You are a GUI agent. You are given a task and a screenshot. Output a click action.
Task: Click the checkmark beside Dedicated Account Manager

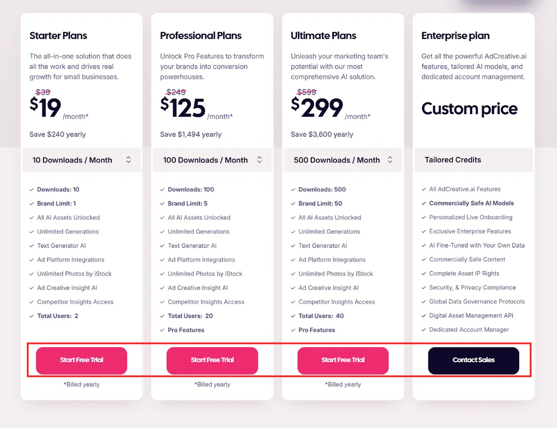coord(424,329)
